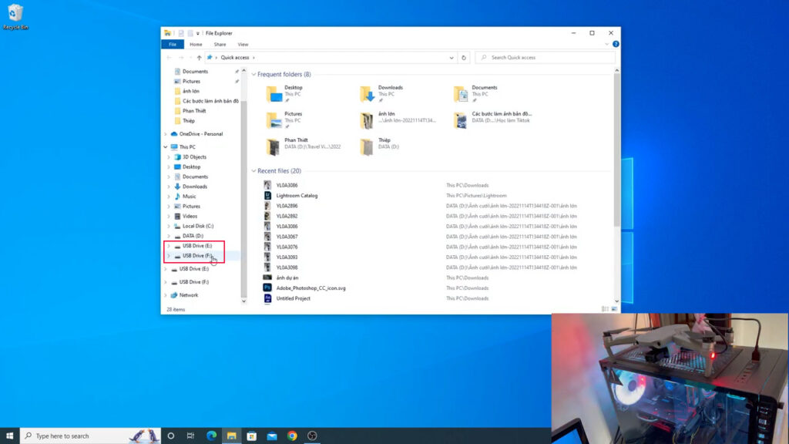789x444 pixels.
Task: Select 3D Objects in navigation pane
Action: tap(193, 157)
